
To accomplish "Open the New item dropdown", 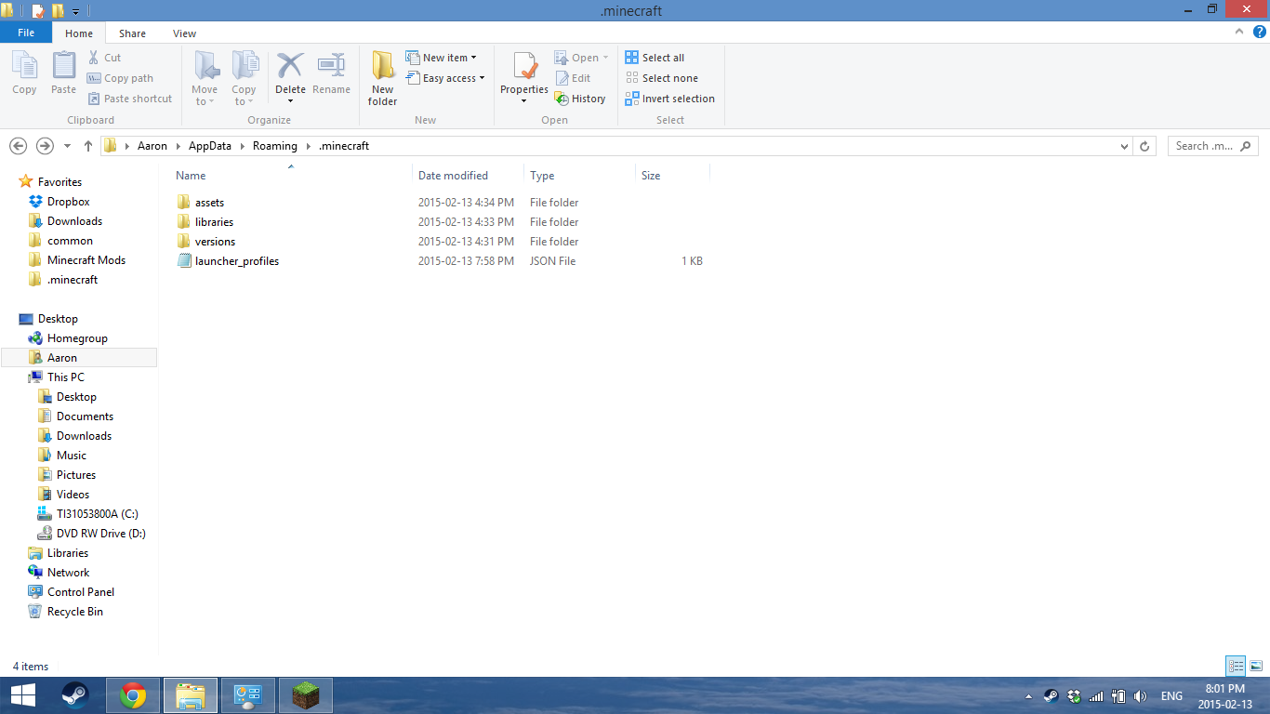I will pyautogui.click(x=442, y=58).
